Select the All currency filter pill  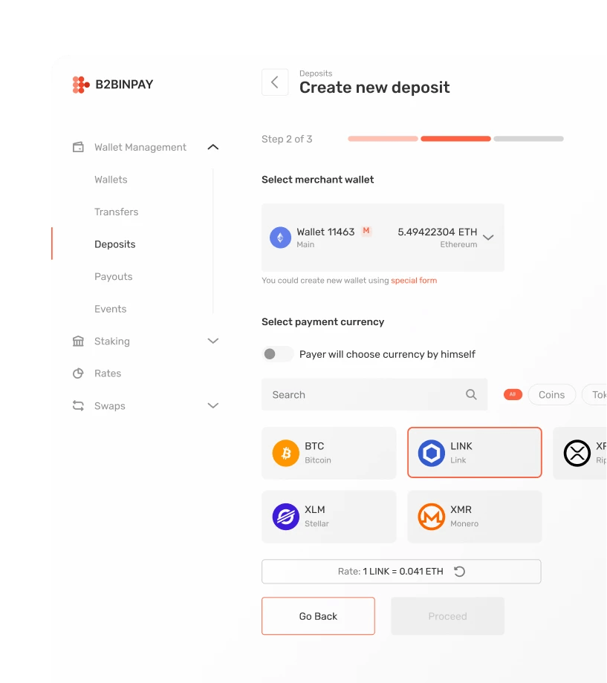pyautogui.click(x=513, y=394)
